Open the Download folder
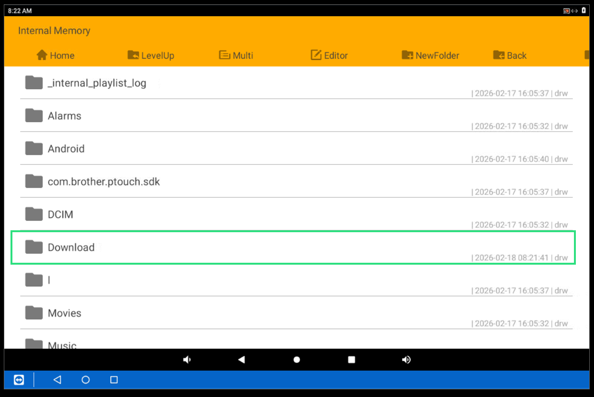Viewport: 594px width, 397px height. click(x=71, y=247)
